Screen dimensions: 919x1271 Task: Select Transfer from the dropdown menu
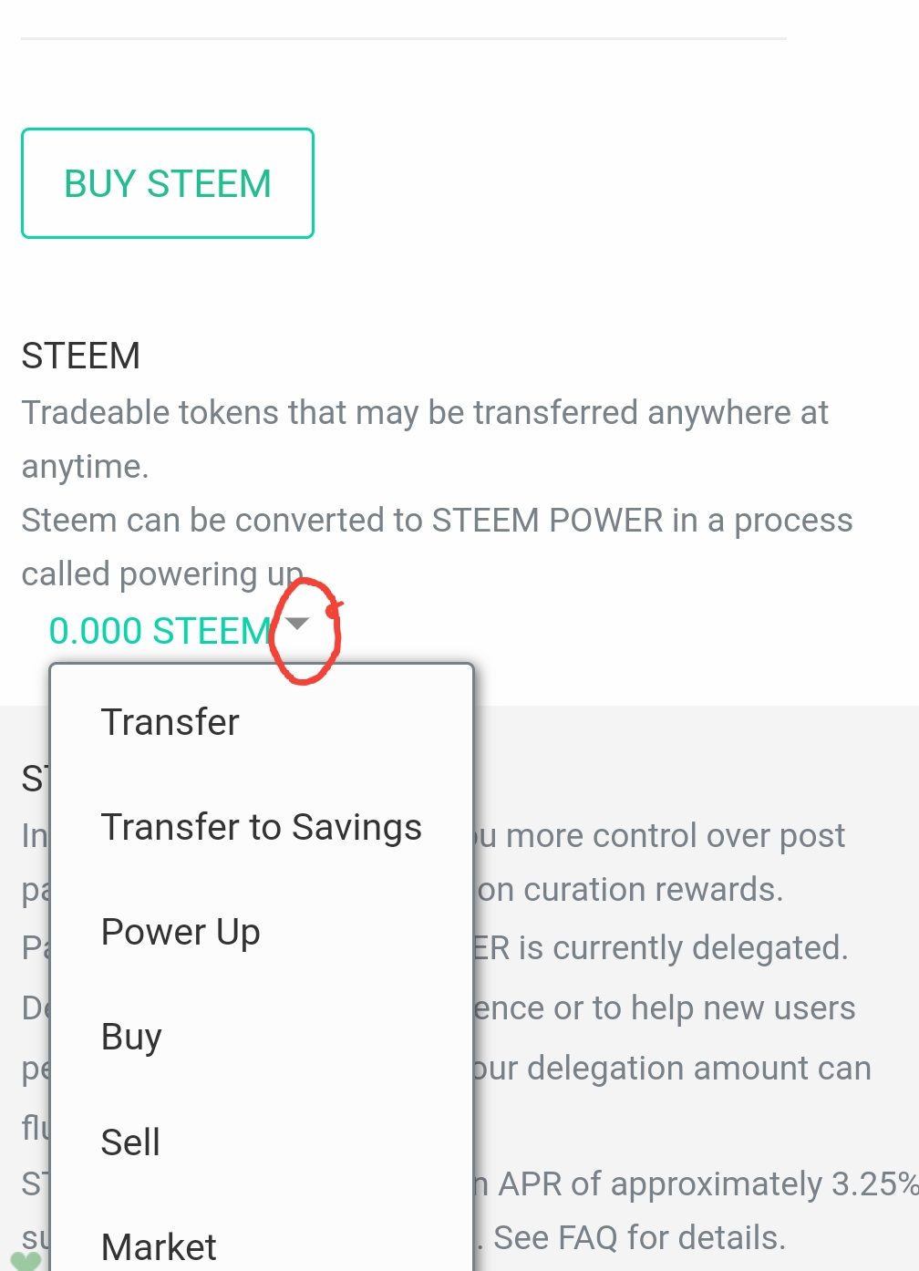[x=170, y=722]
